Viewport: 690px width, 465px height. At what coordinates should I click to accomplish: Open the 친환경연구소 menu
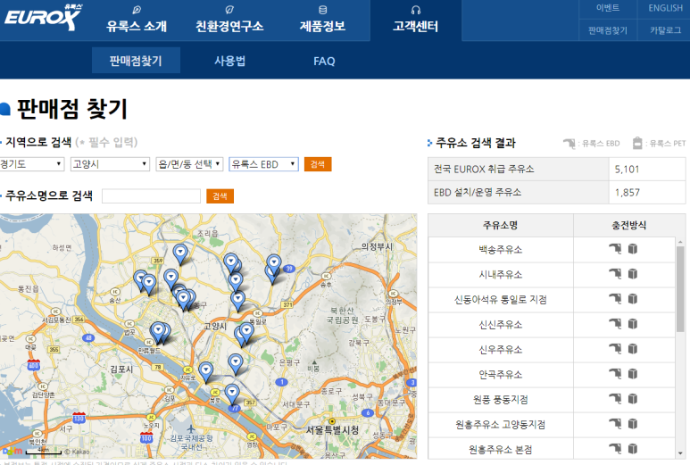pyautogui.click(x=229, y=26)
